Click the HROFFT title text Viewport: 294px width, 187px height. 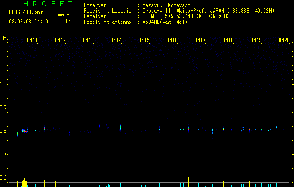[48, 4]
